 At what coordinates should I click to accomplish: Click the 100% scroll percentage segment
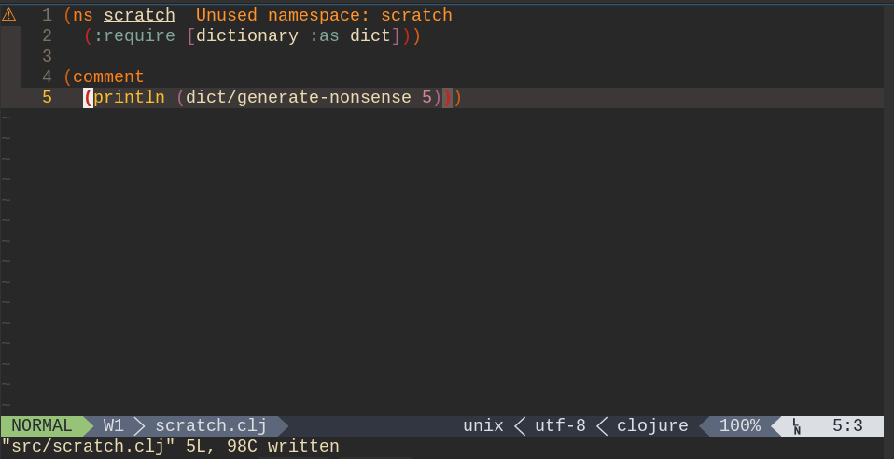(739, 426)
